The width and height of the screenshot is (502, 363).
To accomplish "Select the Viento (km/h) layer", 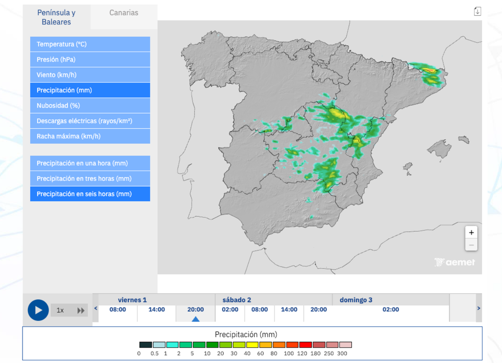I will point(90,75).
